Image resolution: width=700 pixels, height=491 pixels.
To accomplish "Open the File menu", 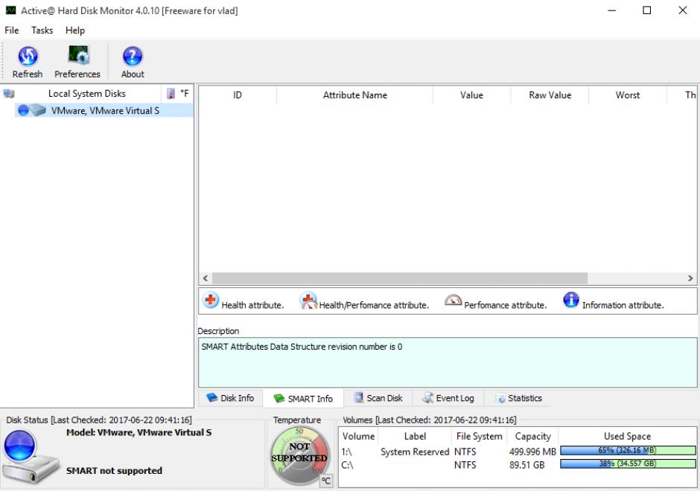I will click(x=12, y=31).
